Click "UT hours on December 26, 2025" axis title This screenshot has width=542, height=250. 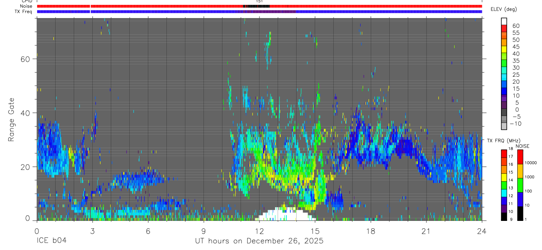(259, 241)
